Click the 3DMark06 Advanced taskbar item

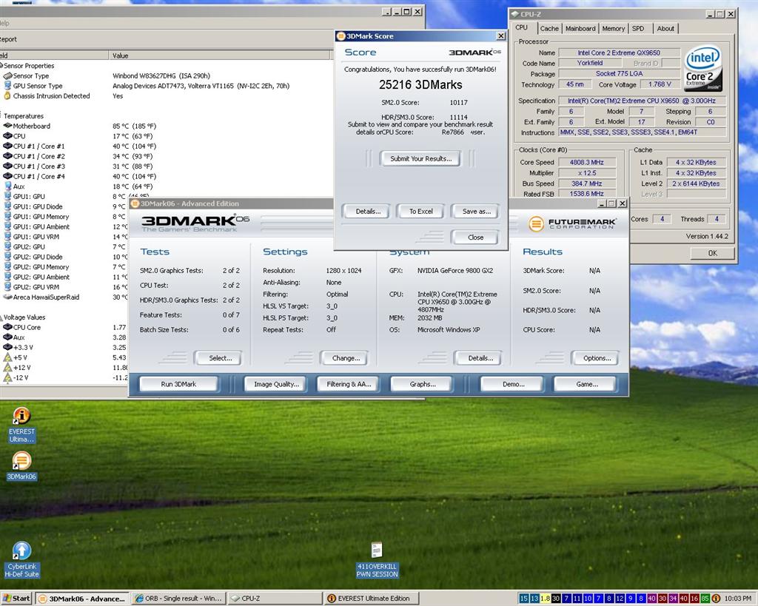click(82, 599)
